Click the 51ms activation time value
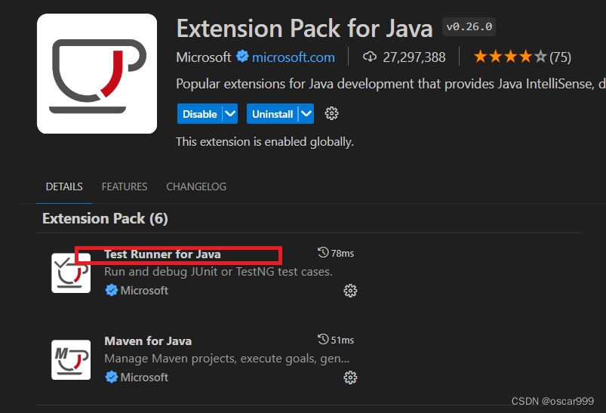The image size is (606, 413). (x=343, y=340)
